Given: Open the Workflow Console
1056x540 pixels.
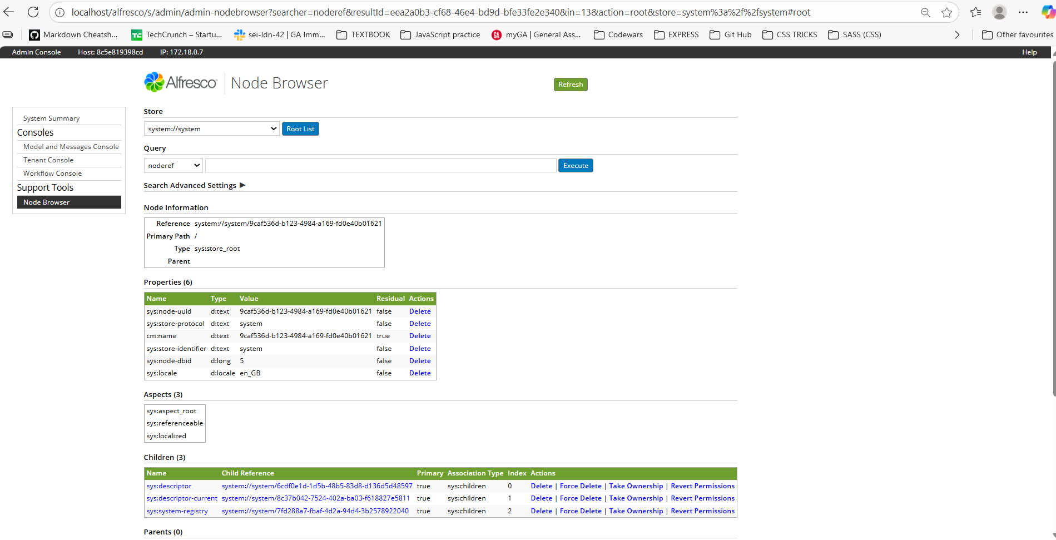Looking at the screenshot, I should [x=52, y=174].
